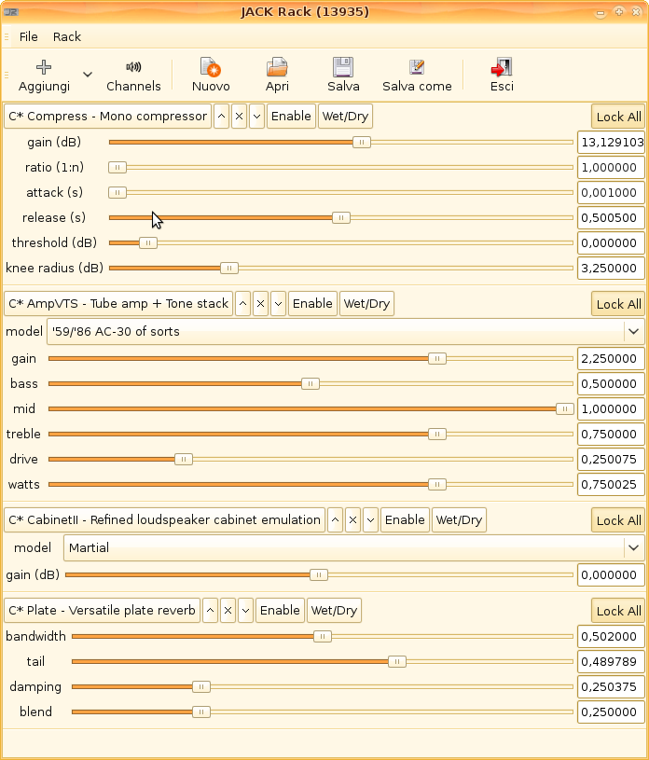The image size is (649, 760).
Task: Create new rack with Nuovo icon
Action: tap(211, 67)
